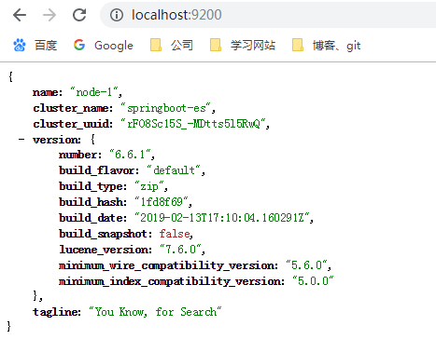Click the version key label
The height and width of the screenshot is (339, 436).
pyautogui.click(x=57, y=140)
